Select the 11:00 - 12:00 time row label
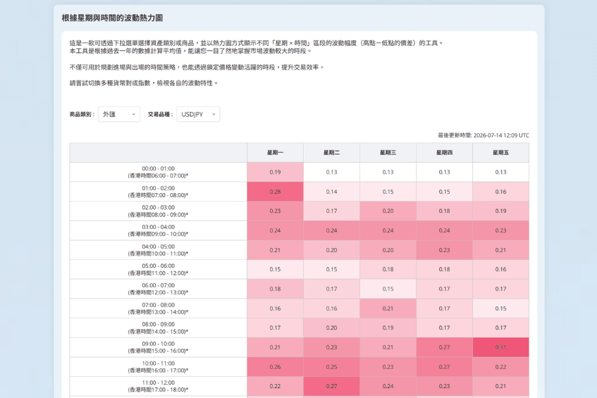Viewport: 597px width, 398px height. tap(159, 386)
